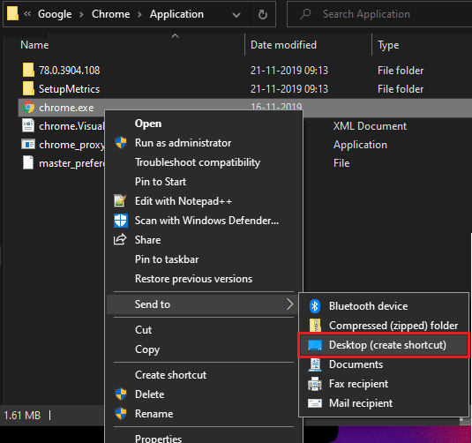Select Edit with Notepad++
Screen dimensions: 472x443
[184, 201]
